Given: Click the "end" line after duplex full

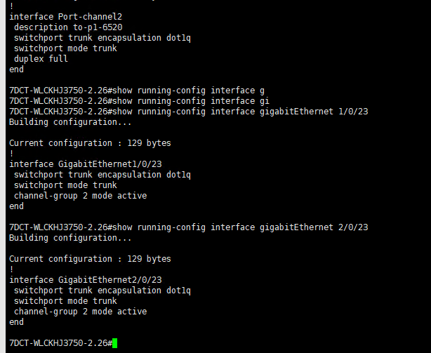Looking at the screenshot, I should tap(16, 69).
